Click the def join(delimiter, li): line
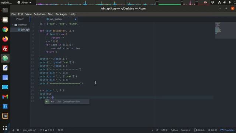 pyautogui.click(x=57, y=31)
